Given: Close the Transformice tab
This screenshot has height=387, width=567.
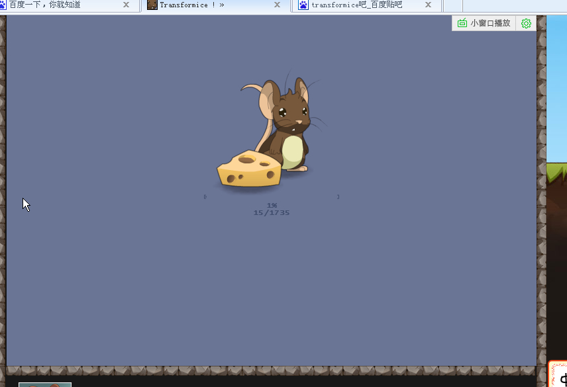Looking at the screenshot, I should click(277, 5).
